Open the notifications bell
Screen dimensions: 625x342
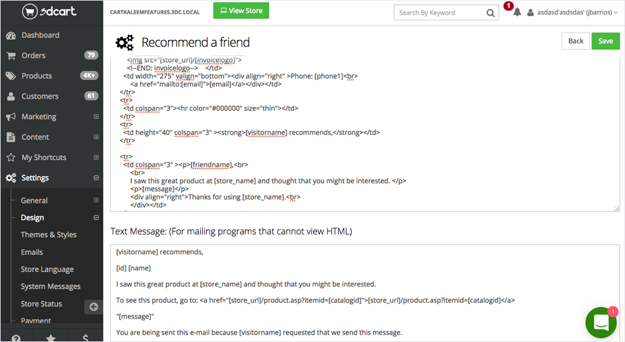(x=517, y=12)
